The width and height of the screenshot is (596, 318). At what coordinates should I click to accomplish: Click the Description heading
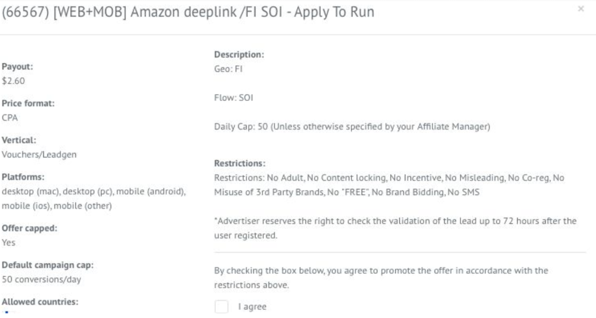[x=239, y=54]
